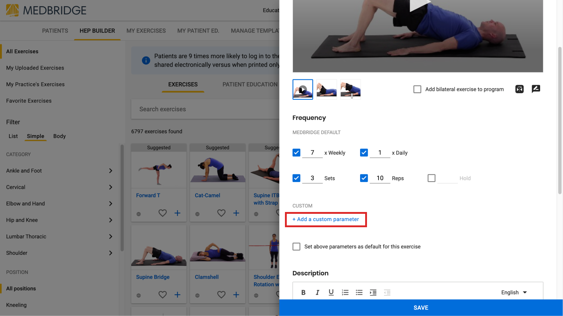Favorite the Supine Bridge heart icon
563x316 pixels.
click(x=163, y=295)
